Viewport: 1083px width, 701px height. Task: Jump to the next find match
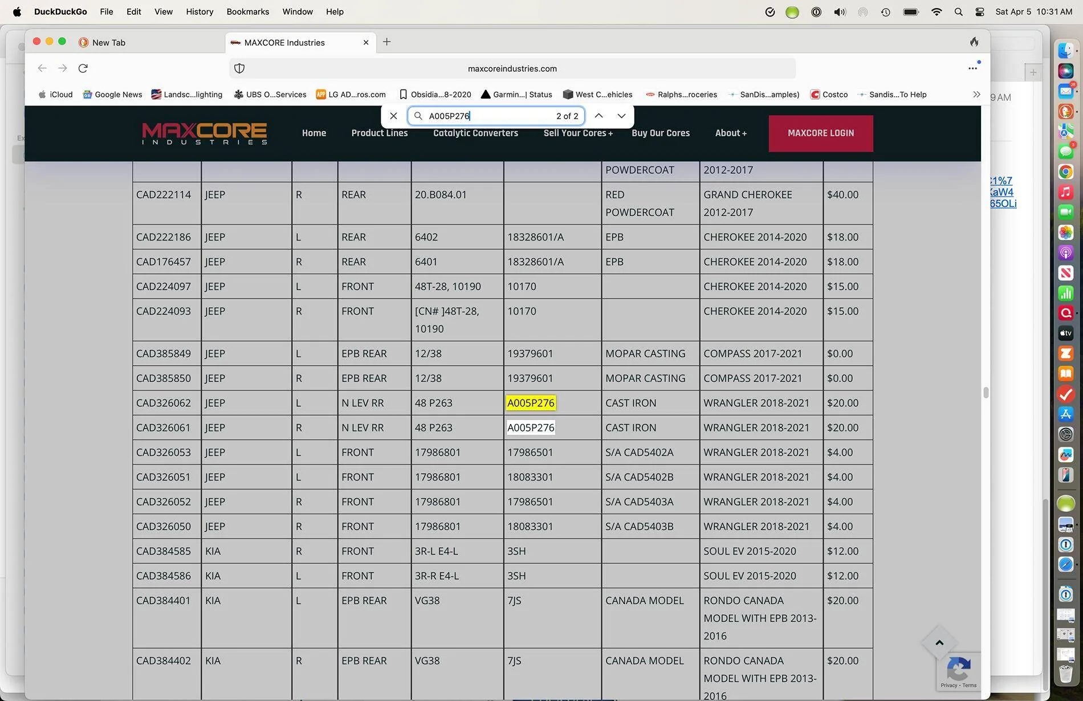tap(621, 116)
